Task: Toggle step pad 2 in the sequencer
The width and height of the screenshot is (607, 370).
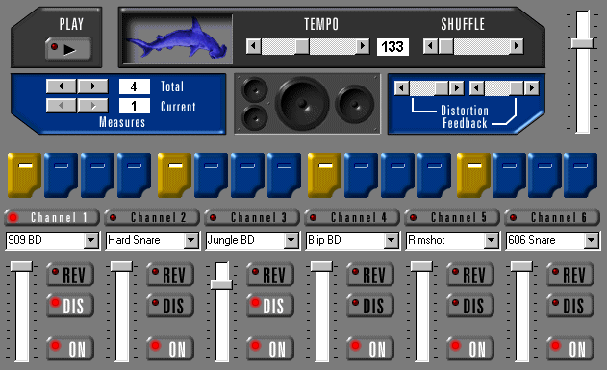Action: pos(61,175)
